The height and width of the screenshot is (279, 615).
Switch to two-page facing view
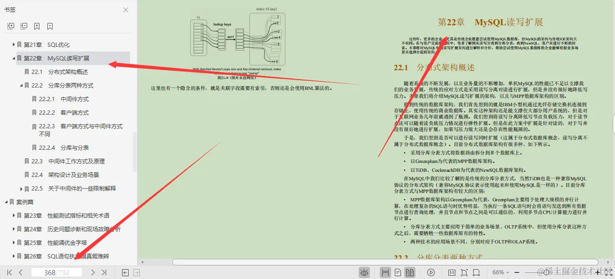click(x=411, y=272)
